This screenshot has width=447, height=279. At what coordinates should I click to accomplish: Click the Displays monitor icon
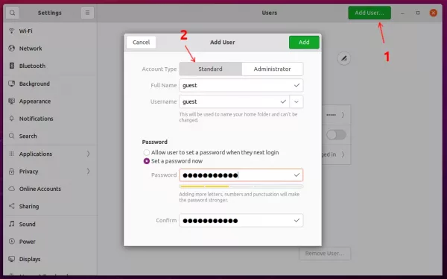pyautogui.click(x=11, y=259)
